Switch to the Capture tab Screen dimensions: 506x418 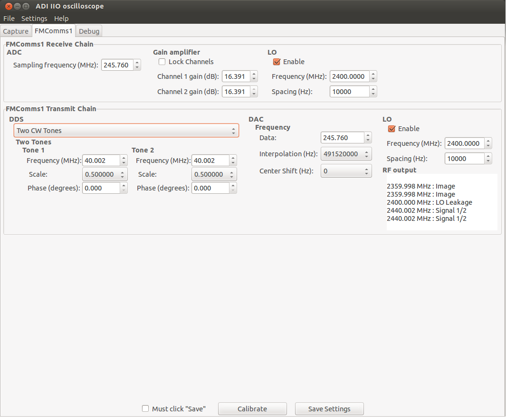pyautogui.click(x=16, y=31)
